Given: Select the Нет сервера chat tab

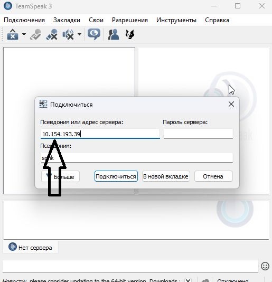Looking at the screenshot, I should coord(30,247).
